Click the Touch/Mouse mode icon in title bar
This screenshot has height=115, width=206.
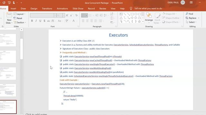(x=14, y=3)
